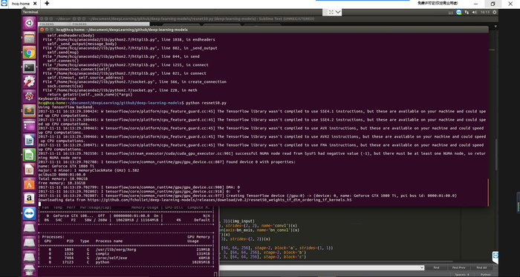Viewport: 520px width, 277px height.
Task: Click the 'python' process row with PID 17123
Action: coord(127,262)
